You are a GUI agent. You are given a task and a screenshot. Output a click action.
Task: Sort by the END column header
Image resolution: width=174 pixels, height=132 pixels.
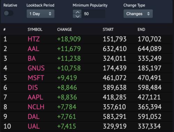(141, 30)
